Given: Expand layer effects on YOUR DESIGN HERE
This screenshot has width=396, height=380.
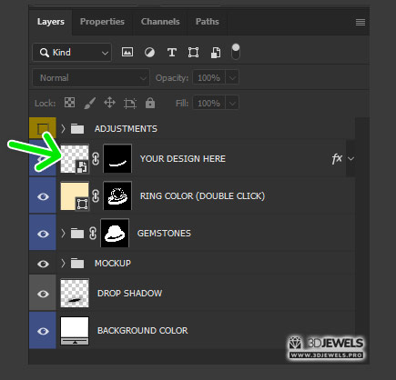Looking at the screenshot, I should click(x=350, y=158).
